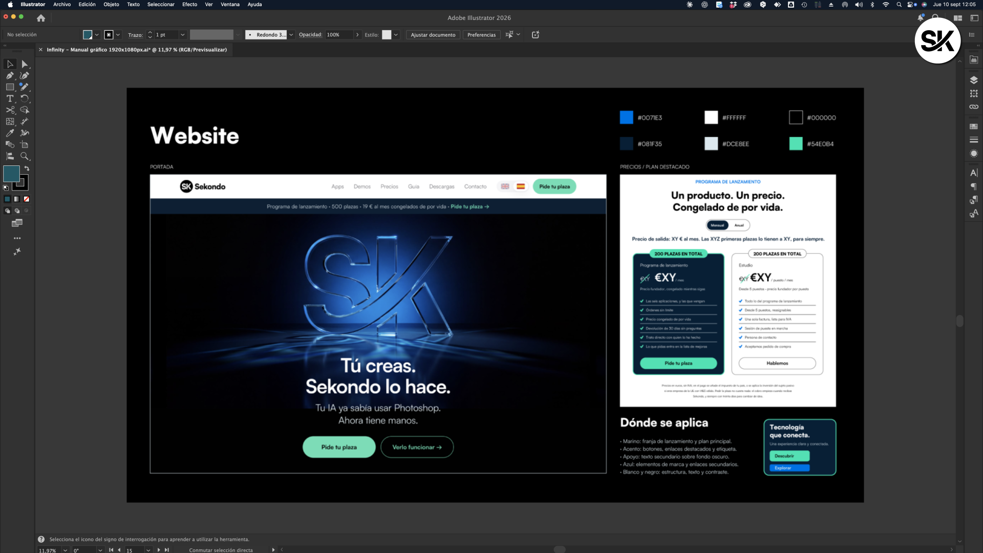This screenshot has width=983, height=553.
Task: Select the Pencil tool
Action: coord(25,87)
